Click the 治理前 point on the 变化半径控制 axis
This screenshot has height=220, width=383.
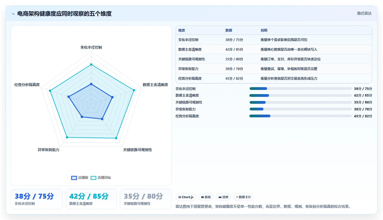tap(91, 84)
